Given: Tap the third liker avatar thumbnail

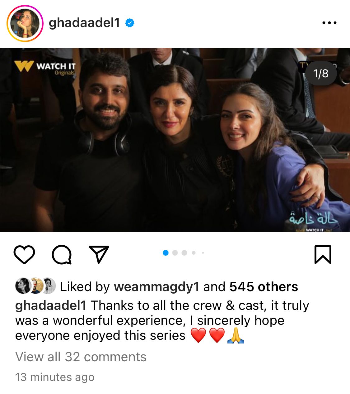Looking at the screenshot, I should click(x=49, y=286).
